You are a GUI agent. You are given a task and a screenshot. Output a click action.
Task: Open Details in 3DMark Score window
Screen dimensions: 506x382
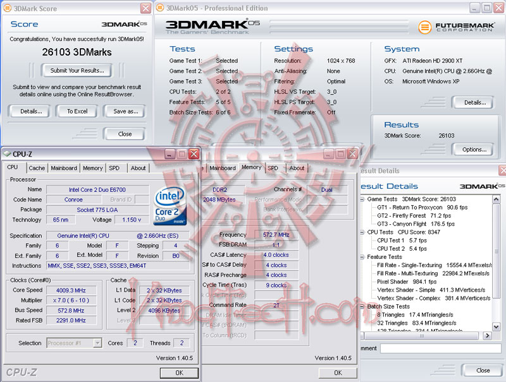31,112
